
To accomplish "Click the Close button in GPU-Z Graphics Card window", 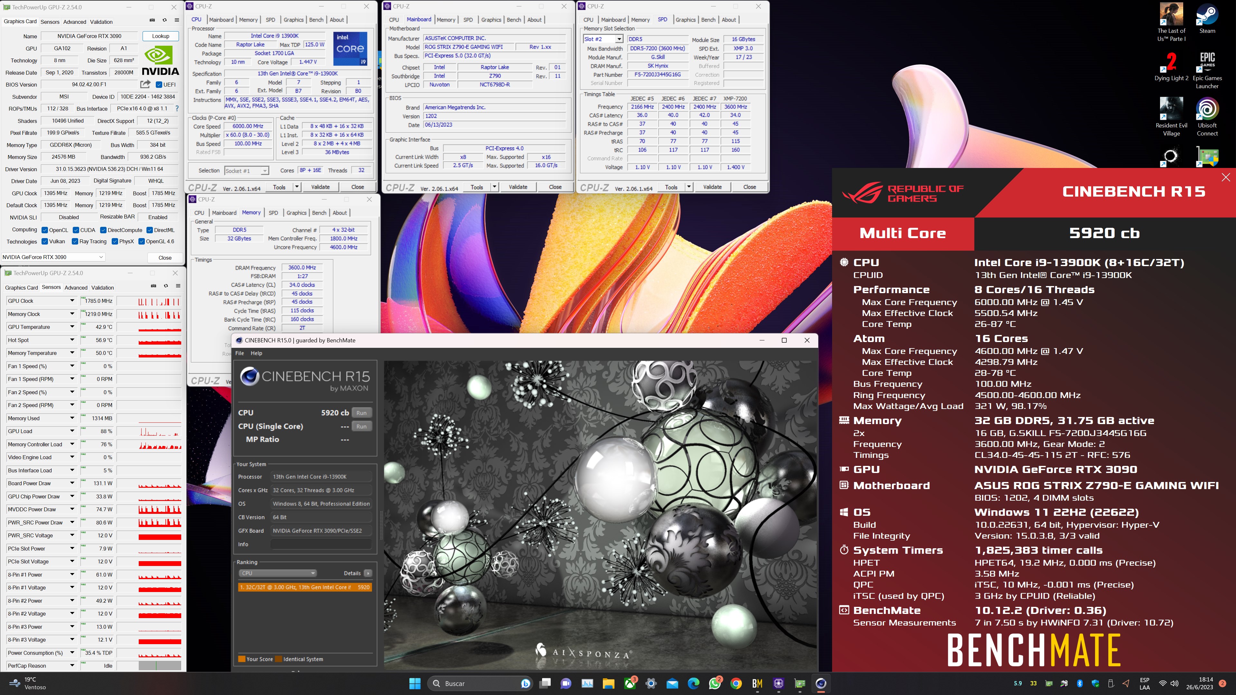I will click(165, 258).
